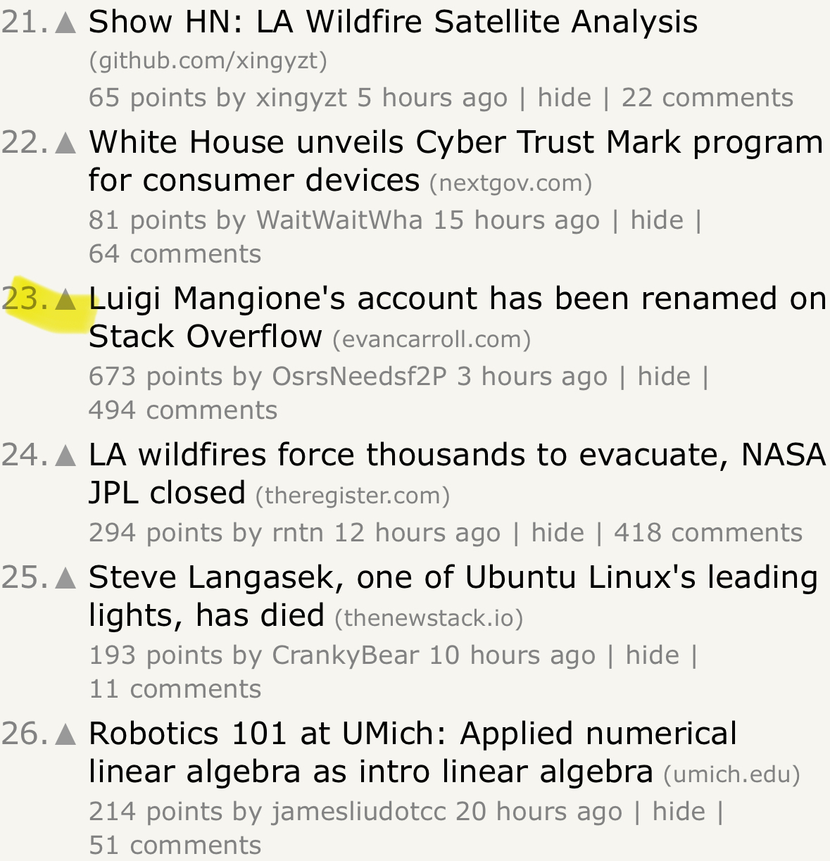Open the 418 comments thread

click(x=708, y=533)
